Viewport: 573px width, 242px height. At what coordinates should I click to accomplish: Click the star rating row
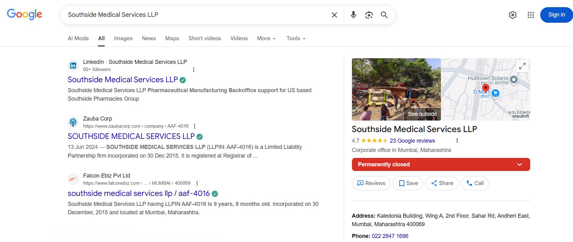click(x=374, y=141)
